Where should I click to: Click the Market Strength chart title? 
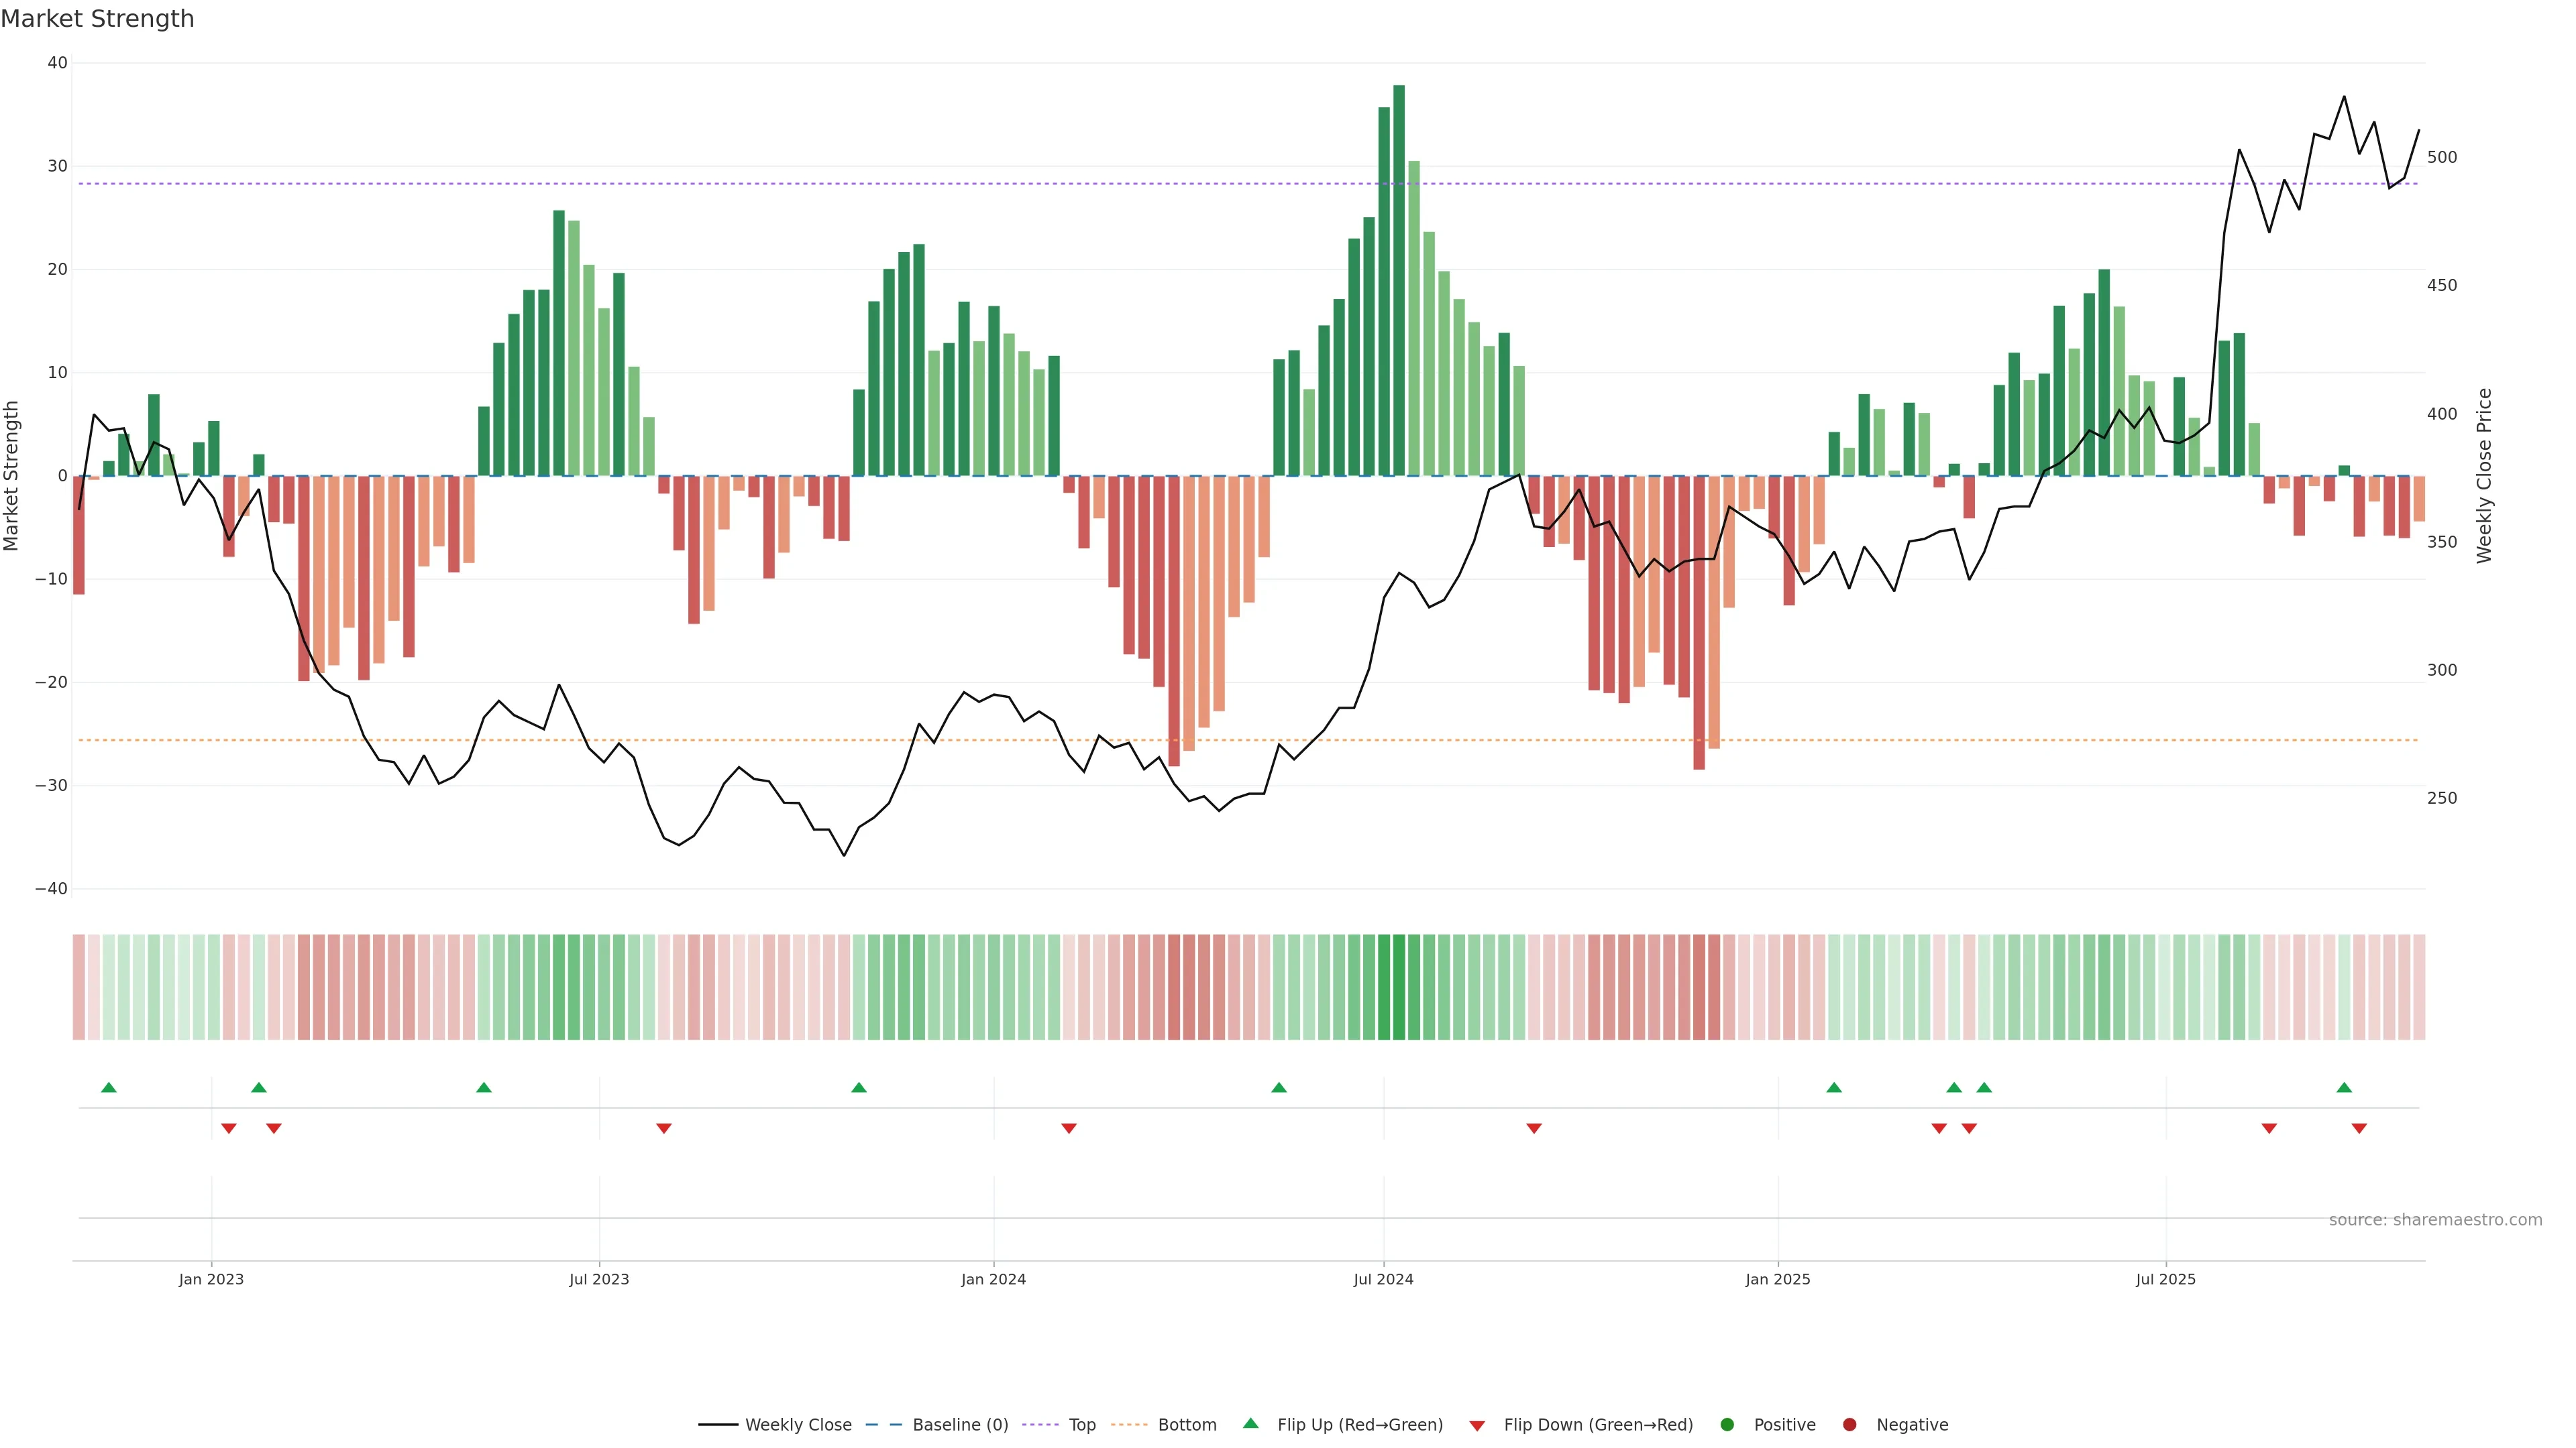[97, 19]
